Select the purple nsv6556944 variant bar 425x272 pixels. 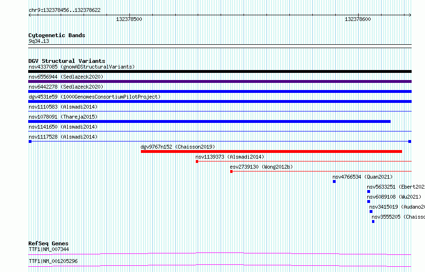tap(220, 81)
